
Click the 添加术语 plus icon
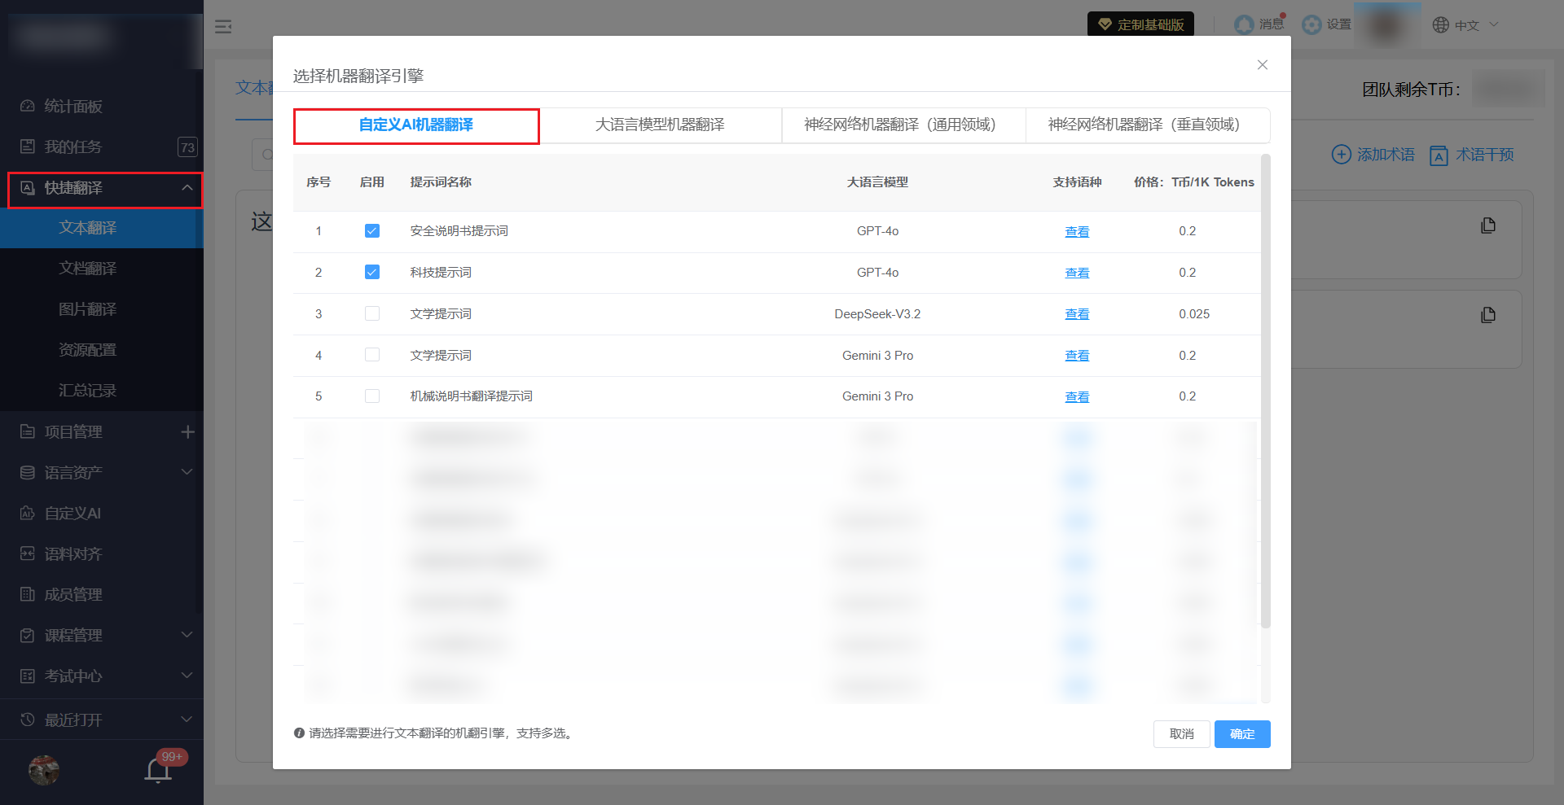pos(1341,155)
